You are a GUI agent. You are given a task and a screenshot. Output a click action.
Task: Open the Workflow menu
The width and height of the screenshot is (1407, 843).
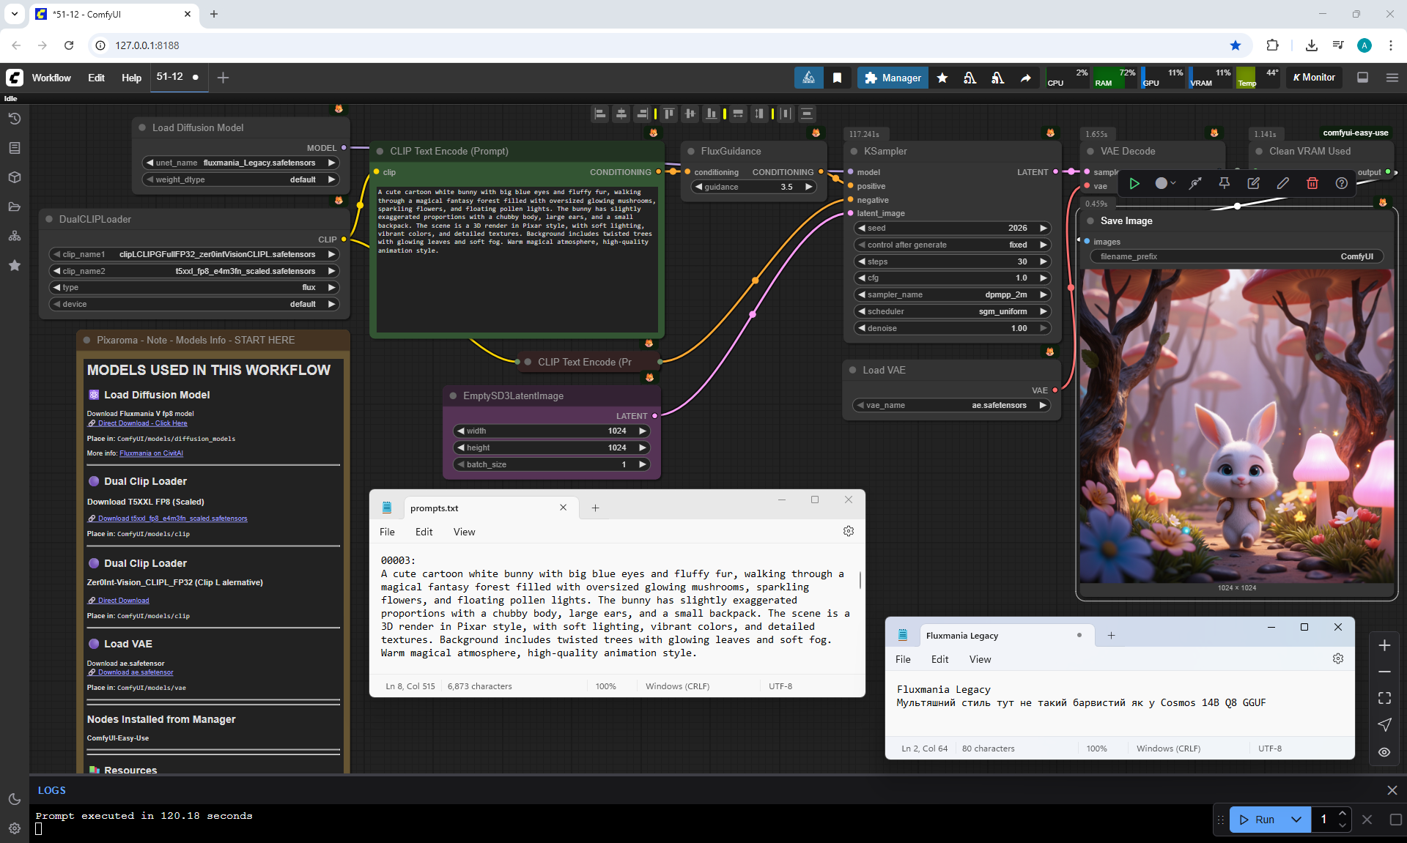click(51, 78)
